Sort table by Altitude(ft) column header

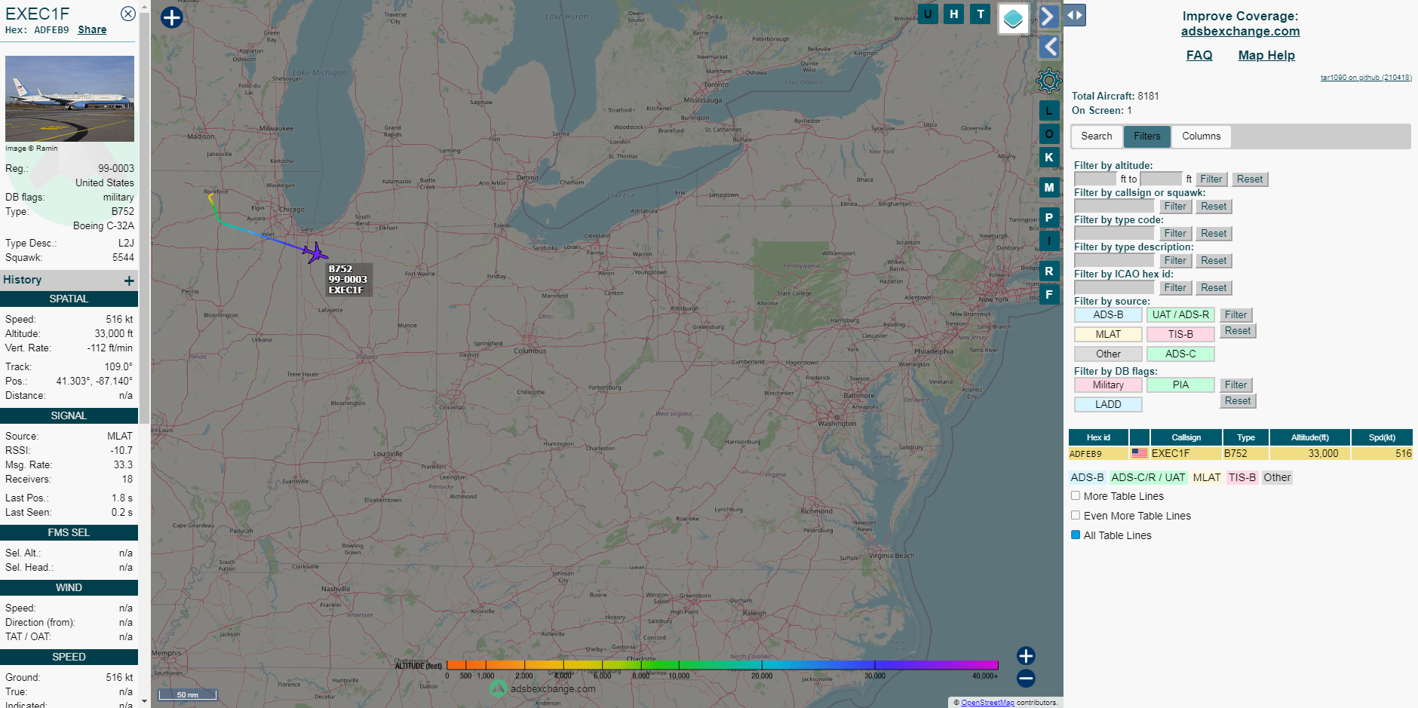[x=1309, y=437]
